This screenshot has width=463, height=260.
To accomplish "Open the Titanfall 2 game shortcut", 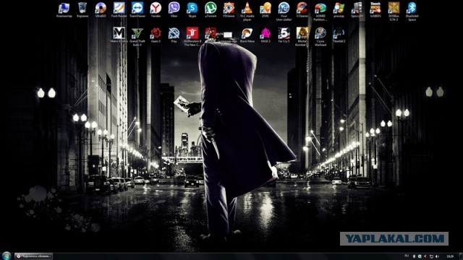I will click(x=339, y=35).
